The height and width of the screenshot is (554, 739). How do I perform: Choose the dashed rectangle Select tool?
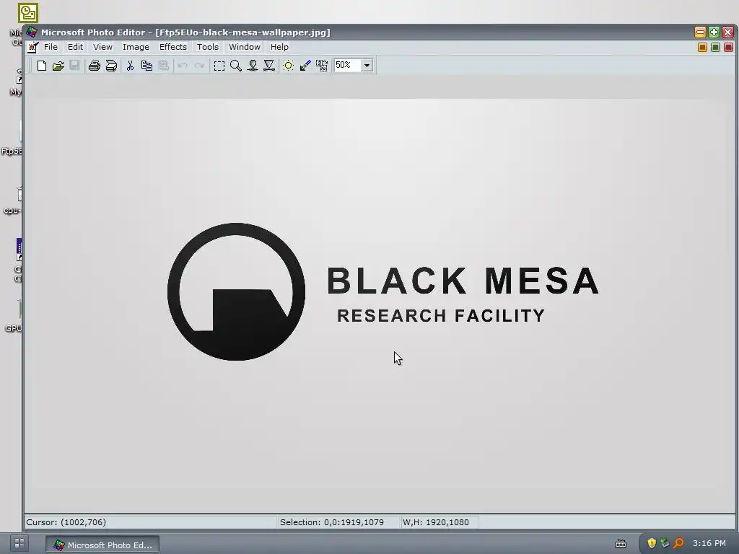(219, 66)
